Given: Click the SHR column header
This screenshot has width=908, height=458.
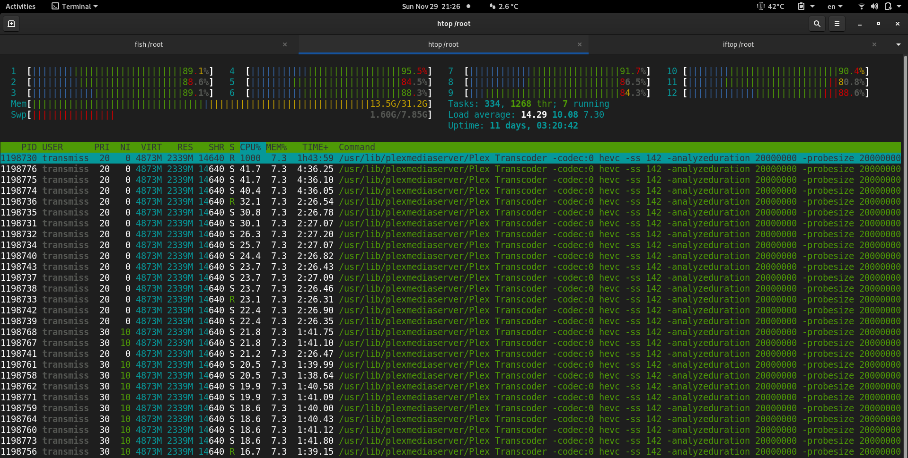Looking at the screenshot, I should tap(216, 147).
